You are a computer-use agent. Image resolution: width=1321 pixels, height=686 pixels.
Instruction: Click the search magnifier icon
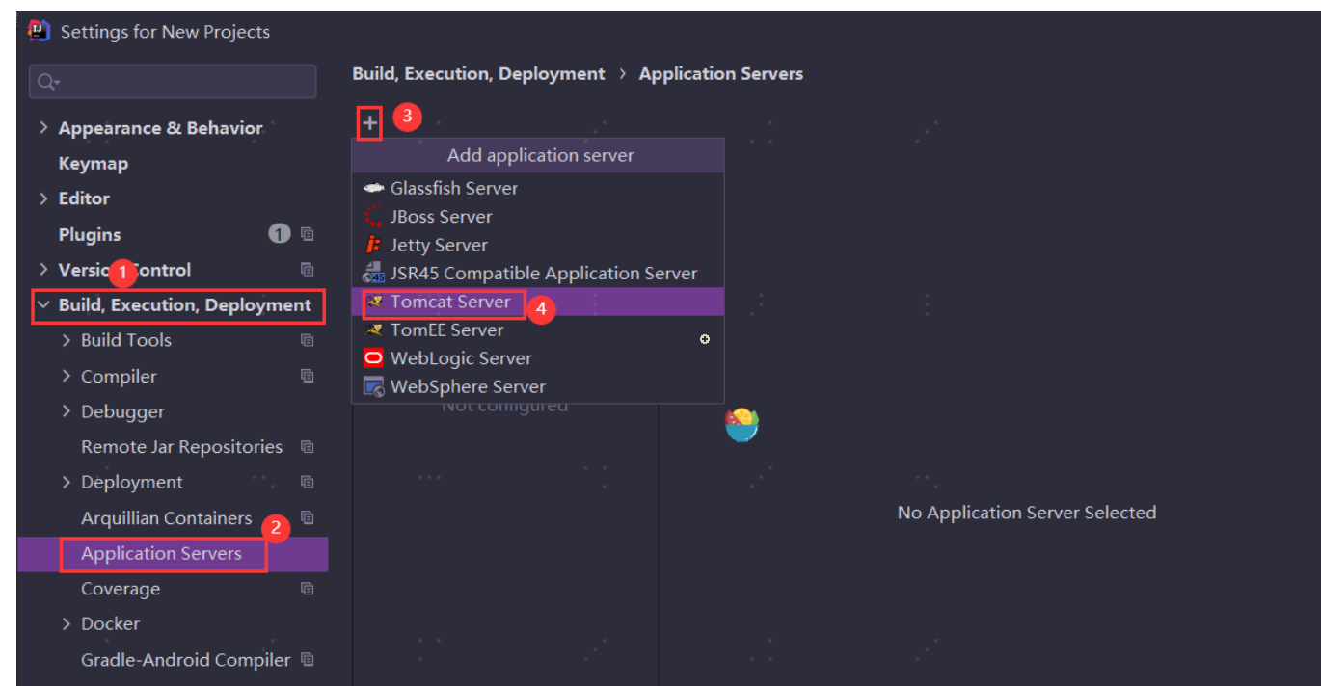[47, 83]
